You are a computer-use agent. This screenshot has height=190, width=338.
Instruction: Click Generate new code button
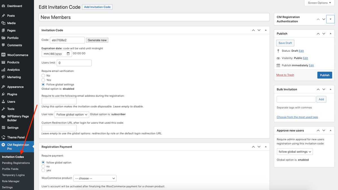click(97, 40)
